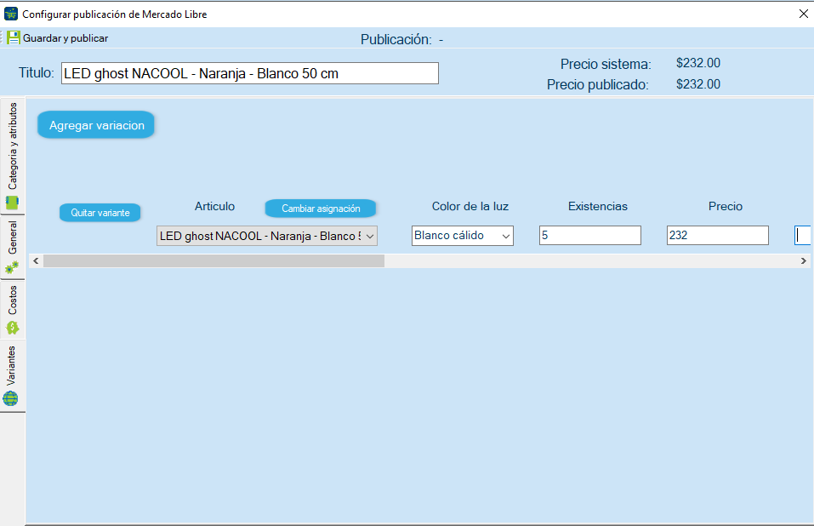Click the Precio sistema: label

coord(606,64)
